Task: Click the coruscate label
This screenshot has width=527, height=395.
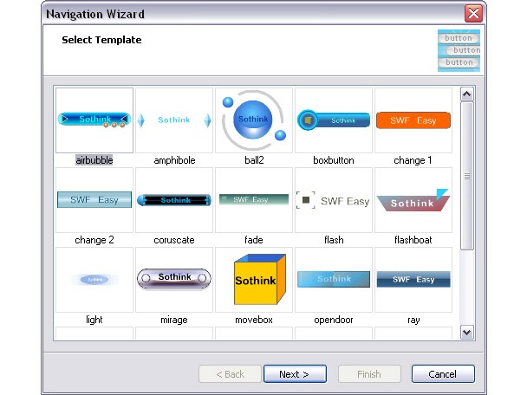Action: click(x=174, y=240)
